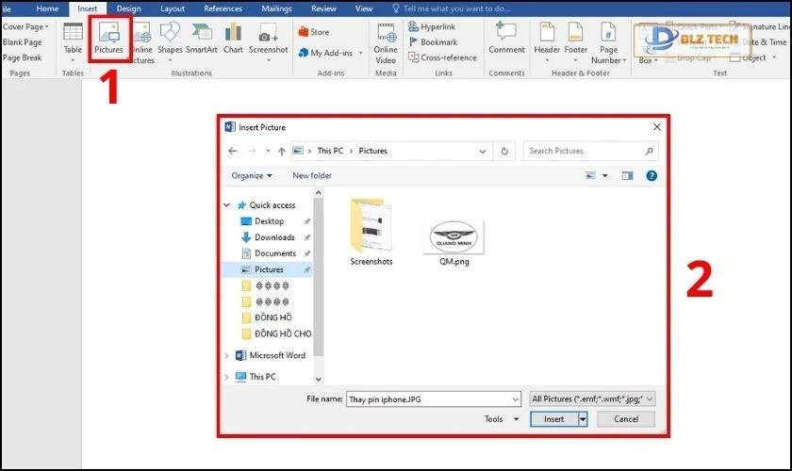Viewport: 792px width, 471px height.
Task: Insert a SmartArt graphic
Action: coord(202,38)
